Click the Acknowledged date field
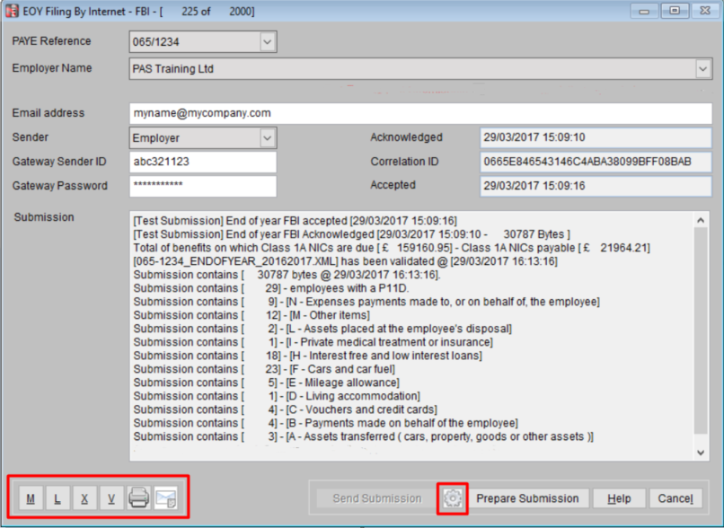This screenshot has width=724, height=528. (x=596, y=137)
